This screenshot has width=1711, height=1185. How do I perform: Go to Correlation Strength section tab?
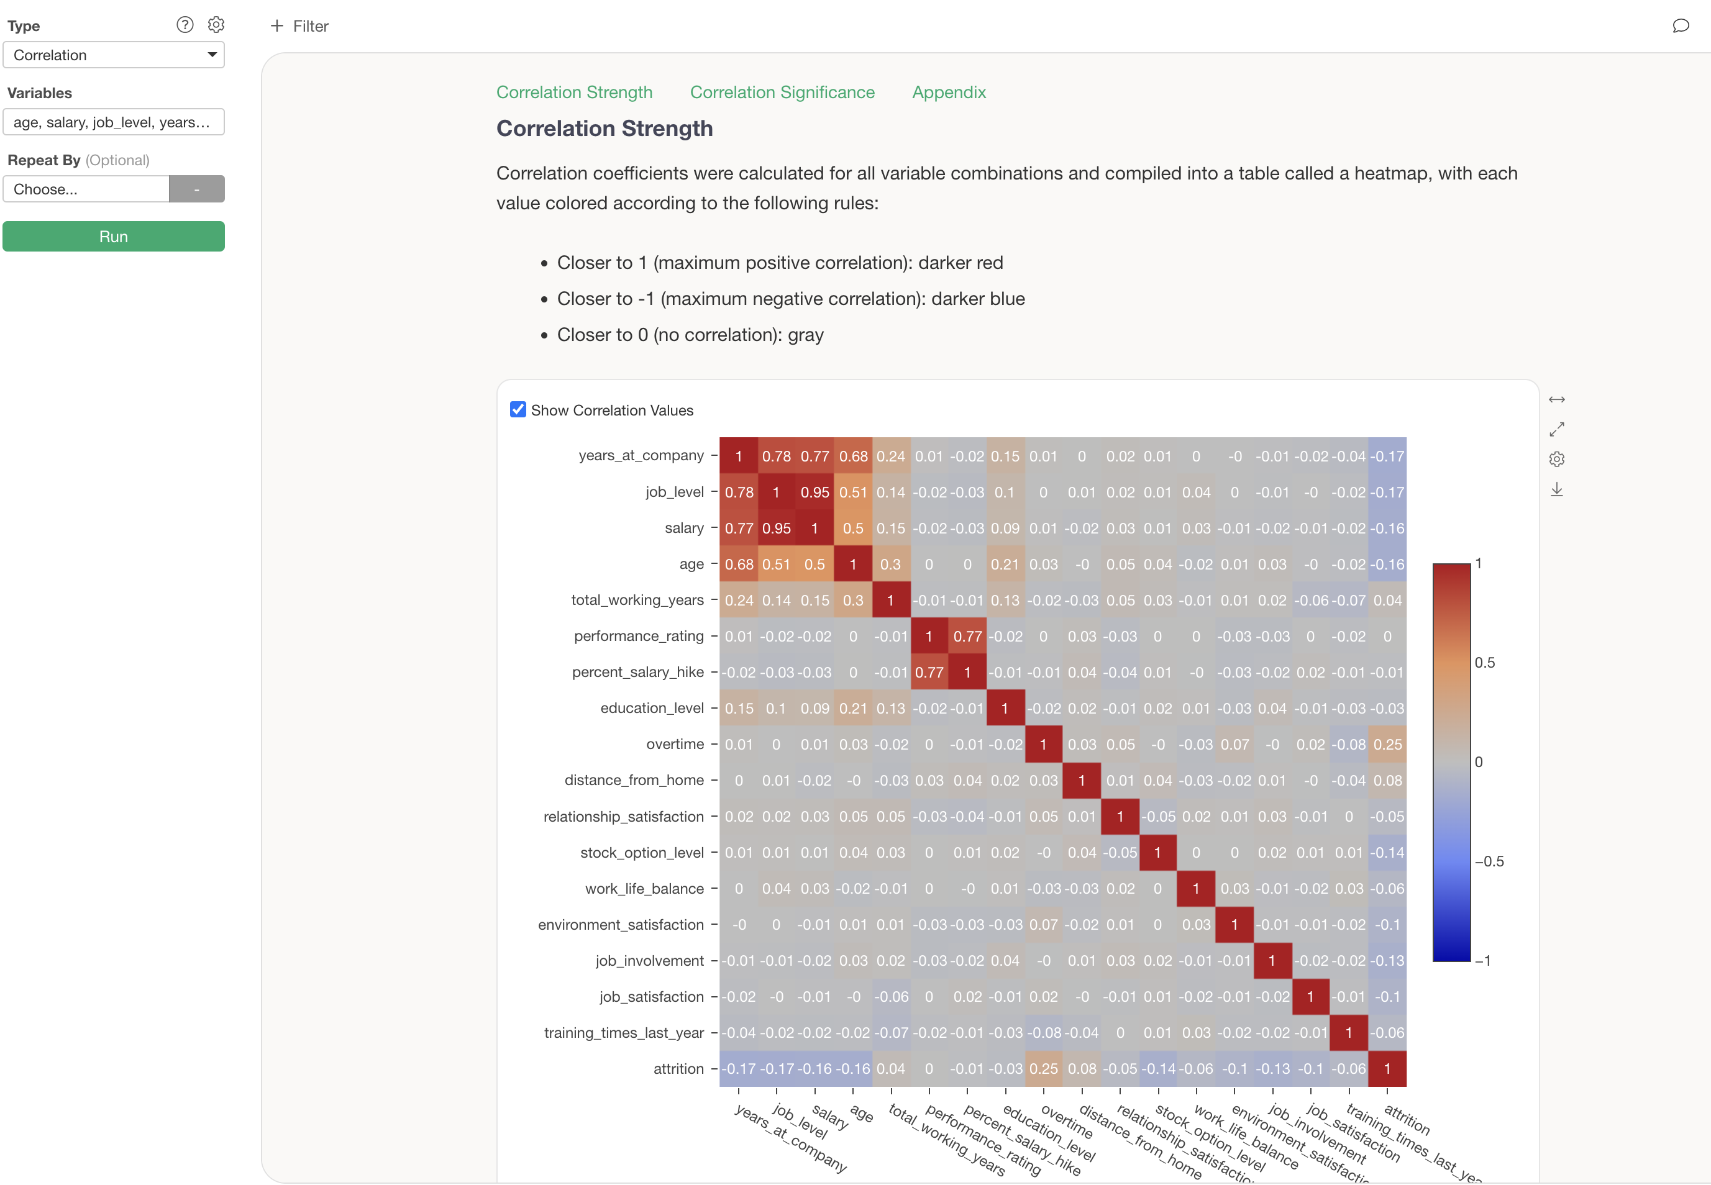pyautogui.click(x=574, y=92)
